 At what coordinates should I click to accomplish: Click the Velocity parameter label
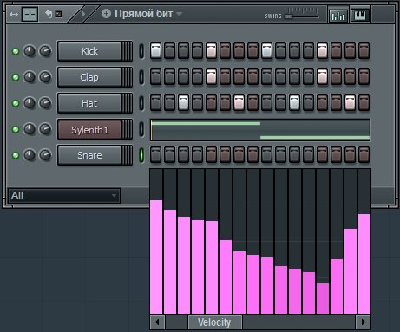pos(215,322)
